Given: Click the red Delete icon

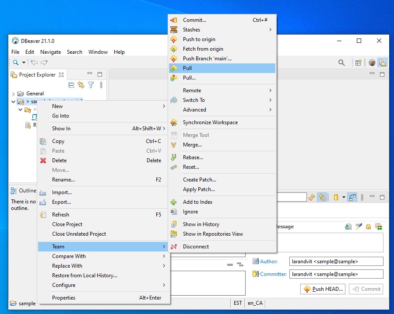Looking at the screenshot, I should (x=43, y=160).
